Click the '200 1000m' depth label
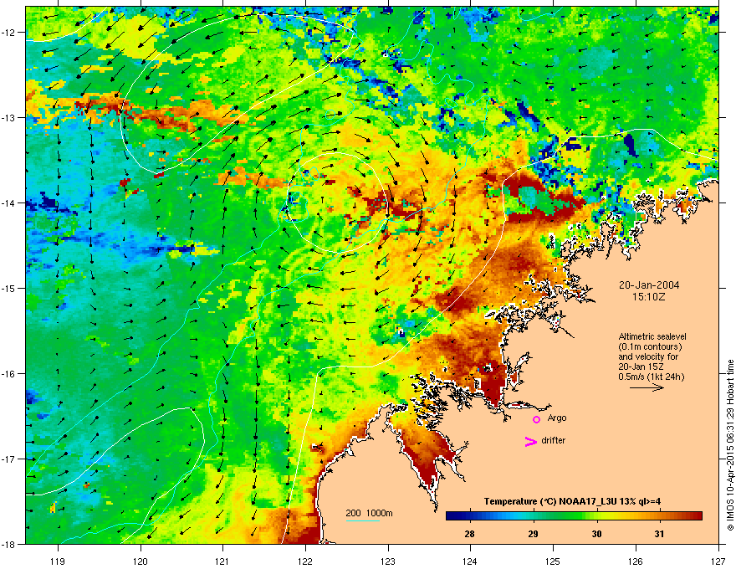The image size is (736, 569). click(x=369, y=513)
